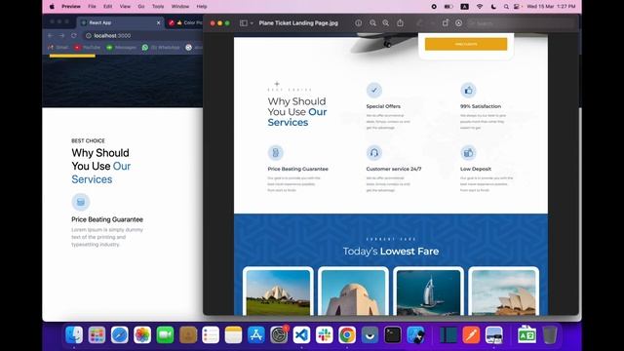Click 'Price Beating Guarantee' heading in browser page

tap(107, 219)
